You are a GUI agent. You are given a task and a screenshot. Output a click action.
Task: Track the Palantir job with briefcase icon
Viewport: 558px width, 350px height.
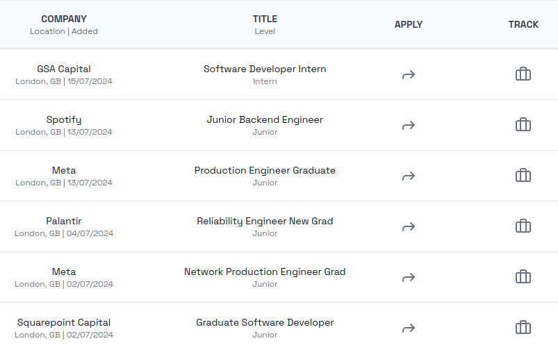(x=523, y=226)
